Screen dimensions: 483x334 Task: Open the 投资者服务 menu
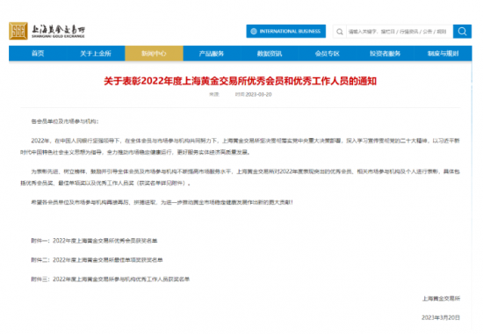pos(385,54)
